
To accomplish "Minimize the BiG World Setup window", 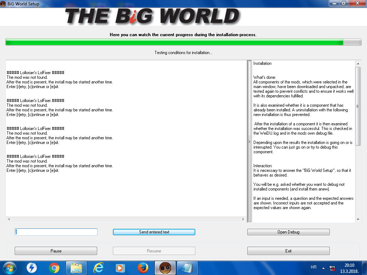I will click(x=334, y=3).
